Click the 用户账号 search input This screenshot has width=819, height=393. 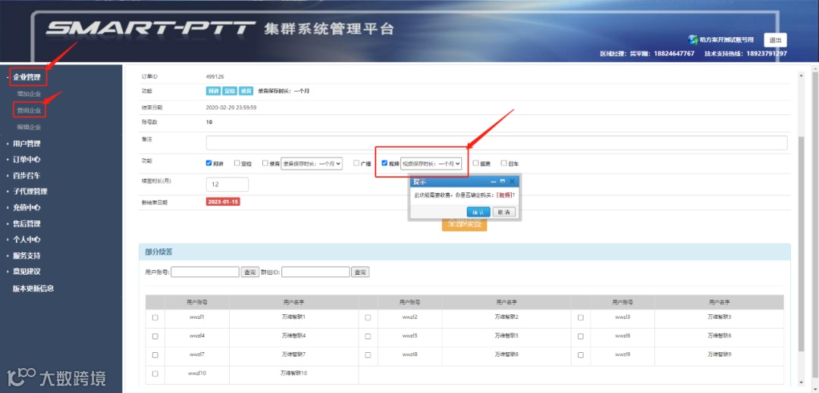coord(205,272)
